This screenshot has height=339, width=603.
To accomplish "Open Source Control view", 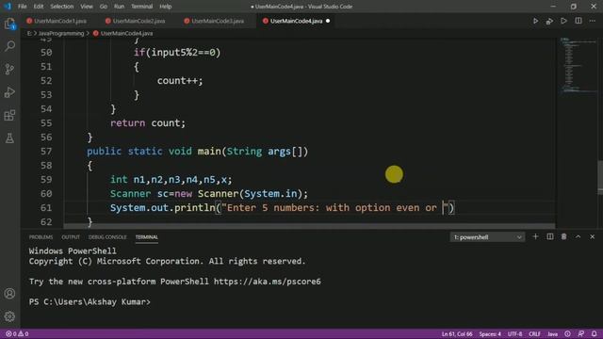I will click(9, 69).
